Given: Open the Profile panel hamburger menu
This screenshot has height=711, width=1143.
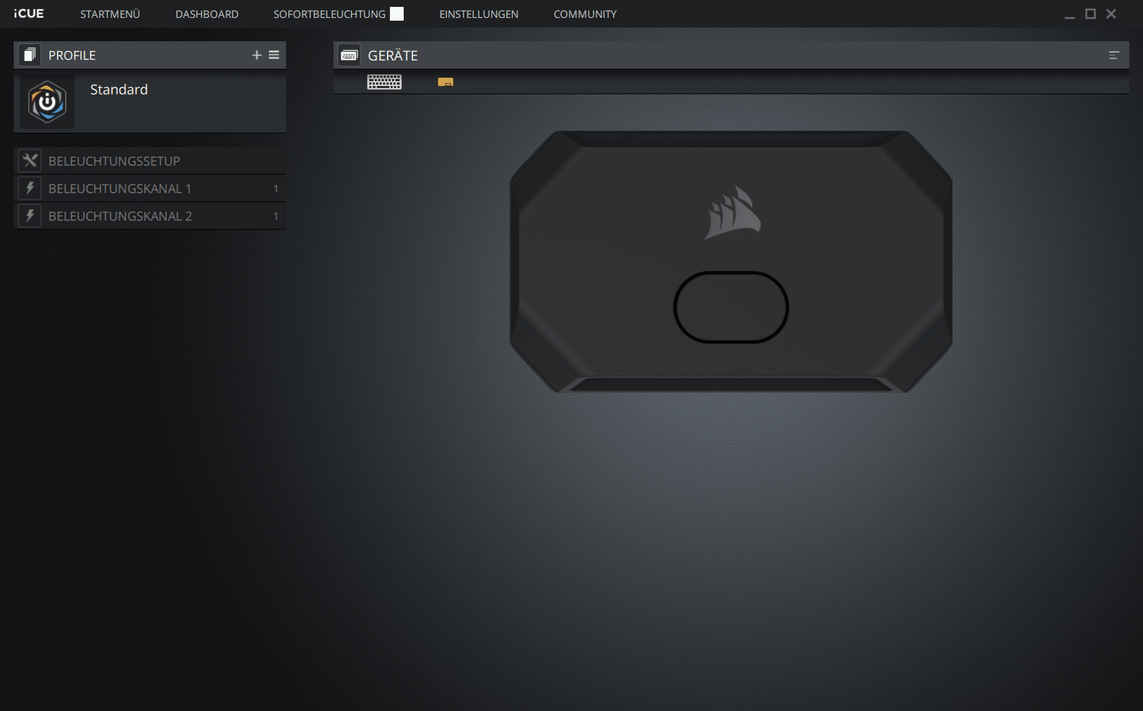Looking at the screenshot, I should point(274,55).
